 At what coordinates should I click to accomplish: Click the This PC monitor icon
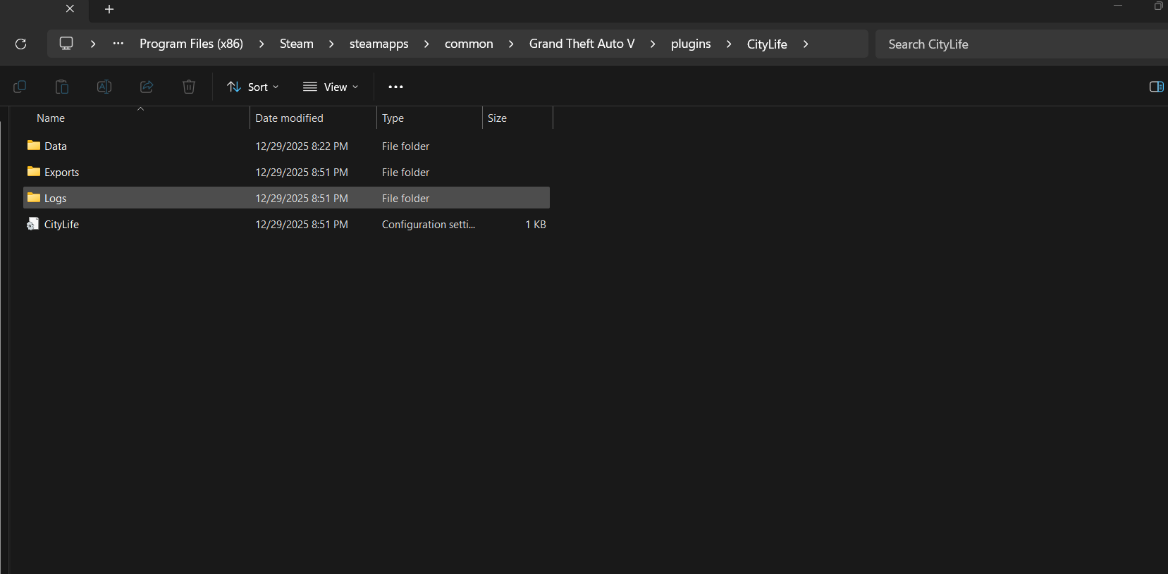click(66, 44)
